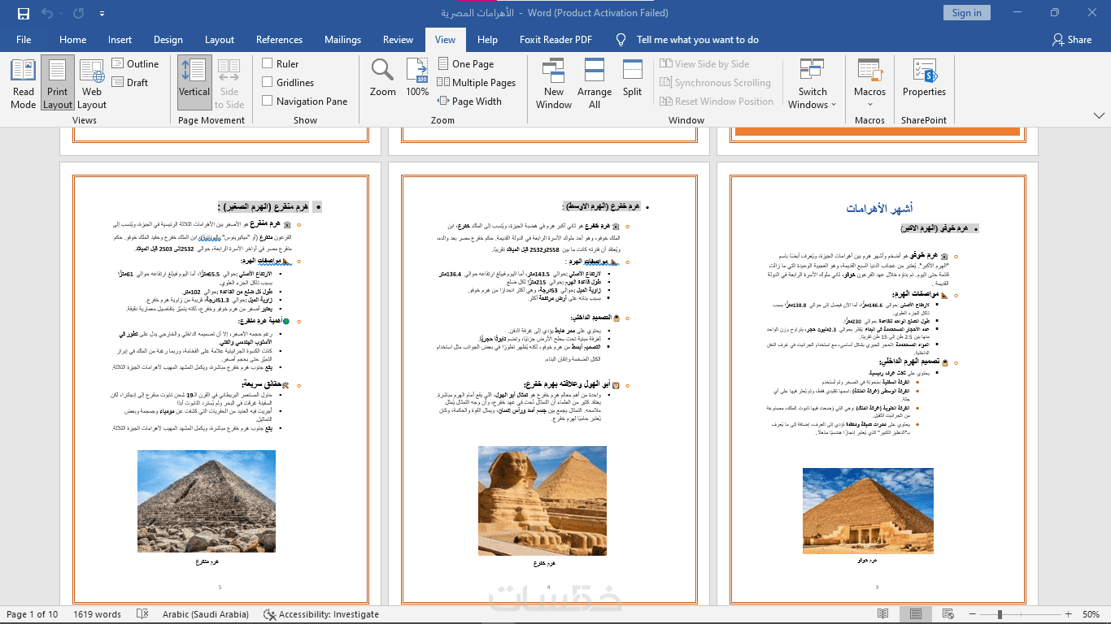The image size is (1111, 624).
Task: Click the Save icon in title bar
Action: click(23, 13)
